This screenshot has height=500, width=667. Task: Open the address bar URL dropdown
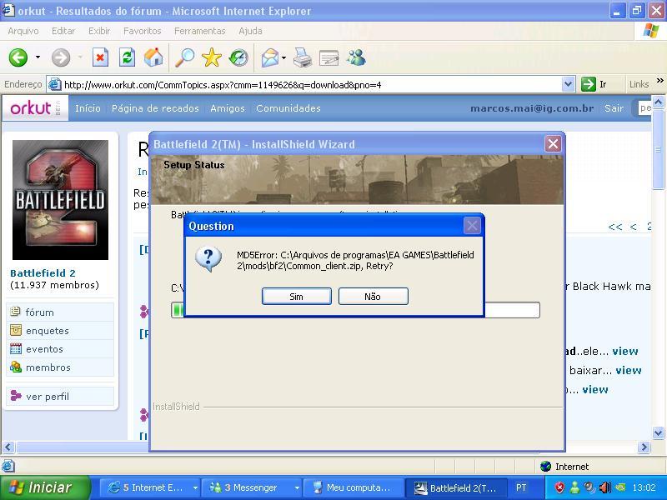(x=568, y=84)
